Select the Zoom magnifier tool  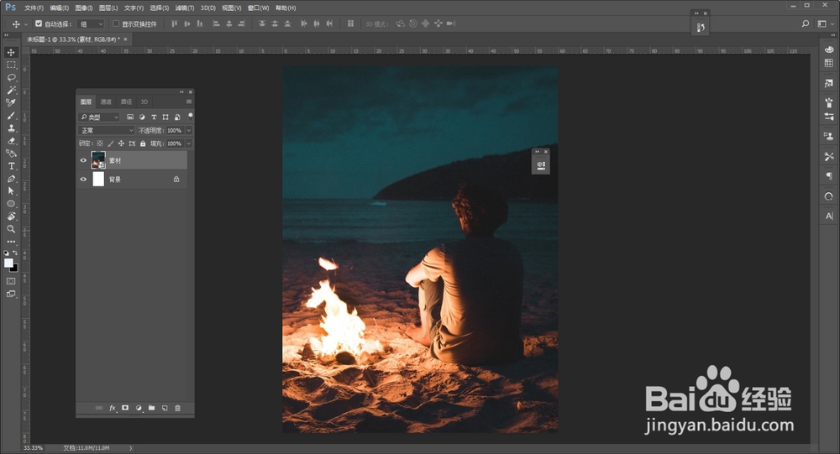pyautogui.click(x=11, y=229)
